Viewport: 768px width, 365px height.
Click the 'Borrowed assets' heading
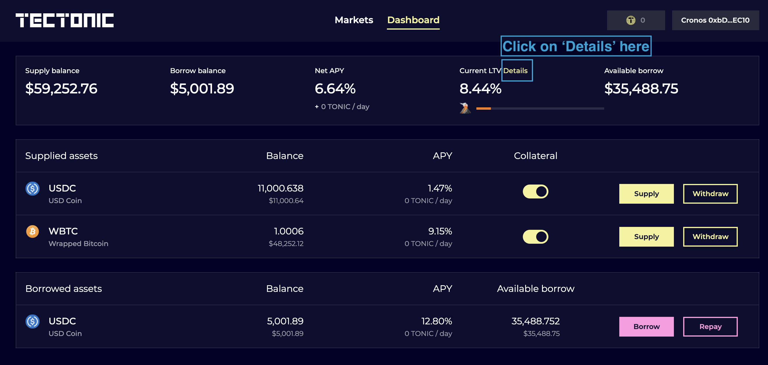coord(64,288)
